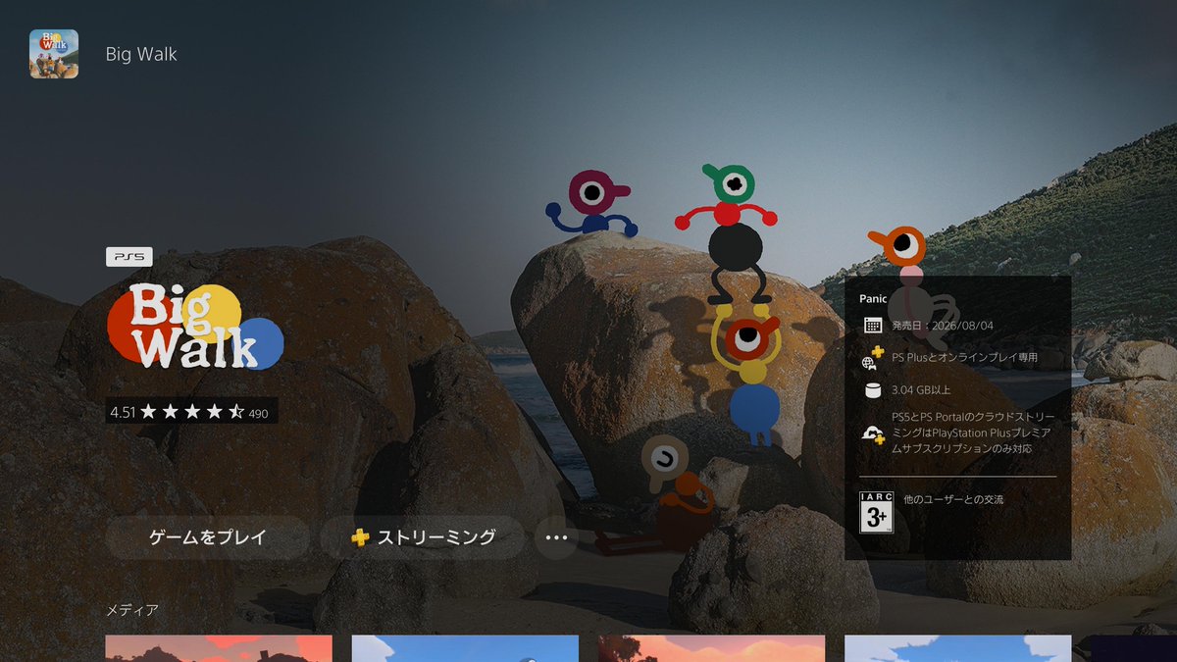The width and height of the screenshot is (1177, 662).
Task: Click PS Plusとオンラインプレイ専用 text
Action: tap(964, 358)
